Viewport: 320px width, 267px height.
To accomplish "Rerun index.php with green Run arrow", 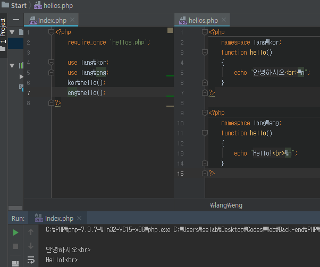I will (x=15, y=232).
